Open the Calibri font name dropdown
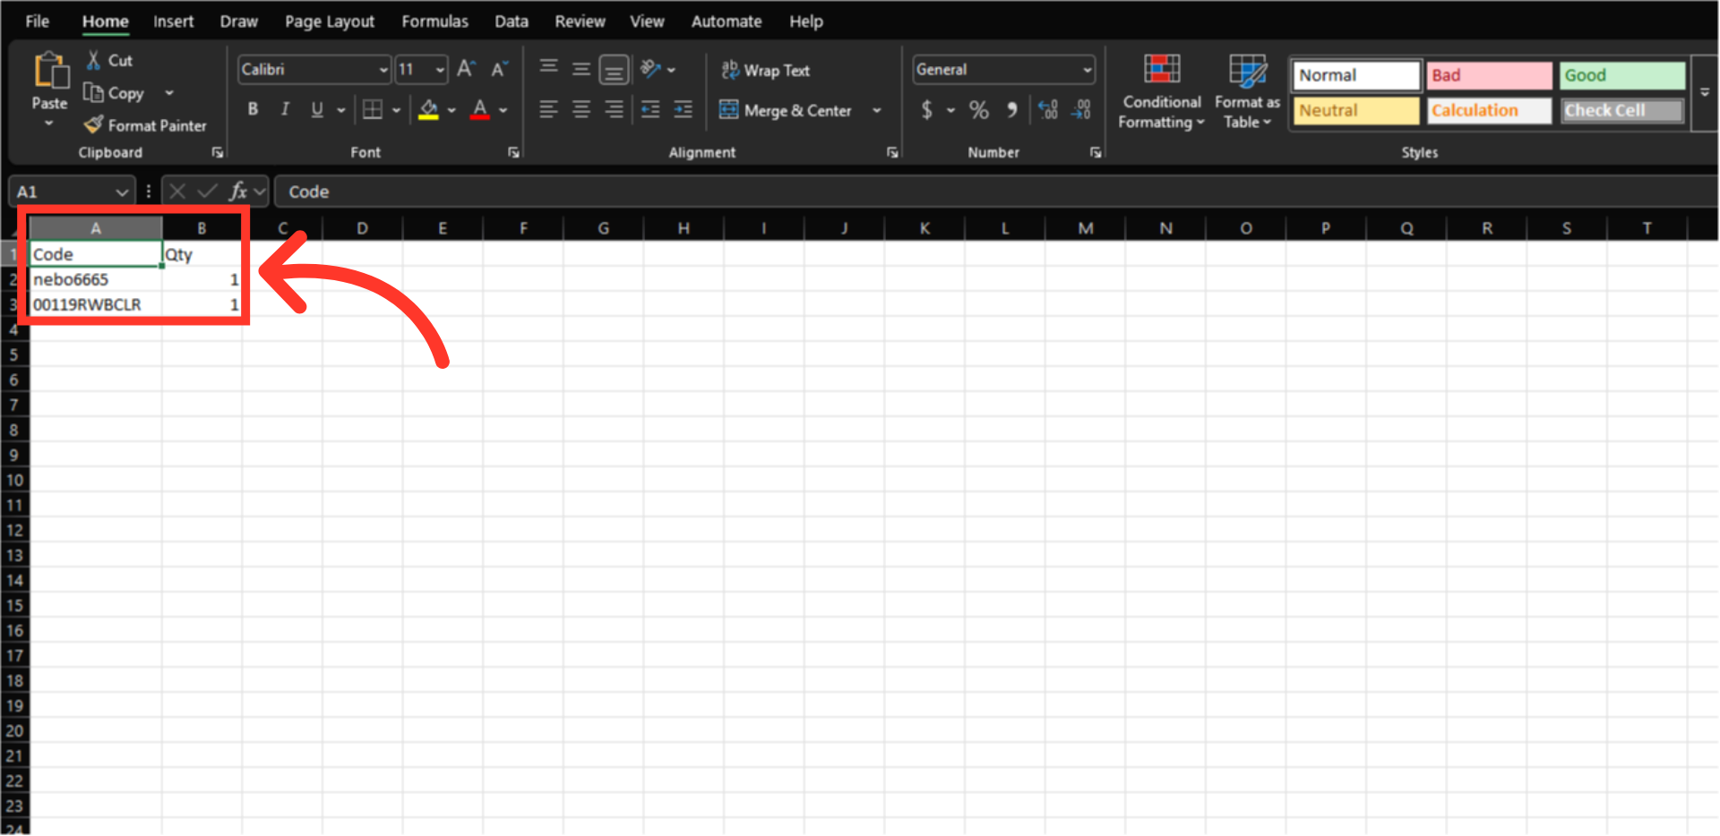 [383, 70]
